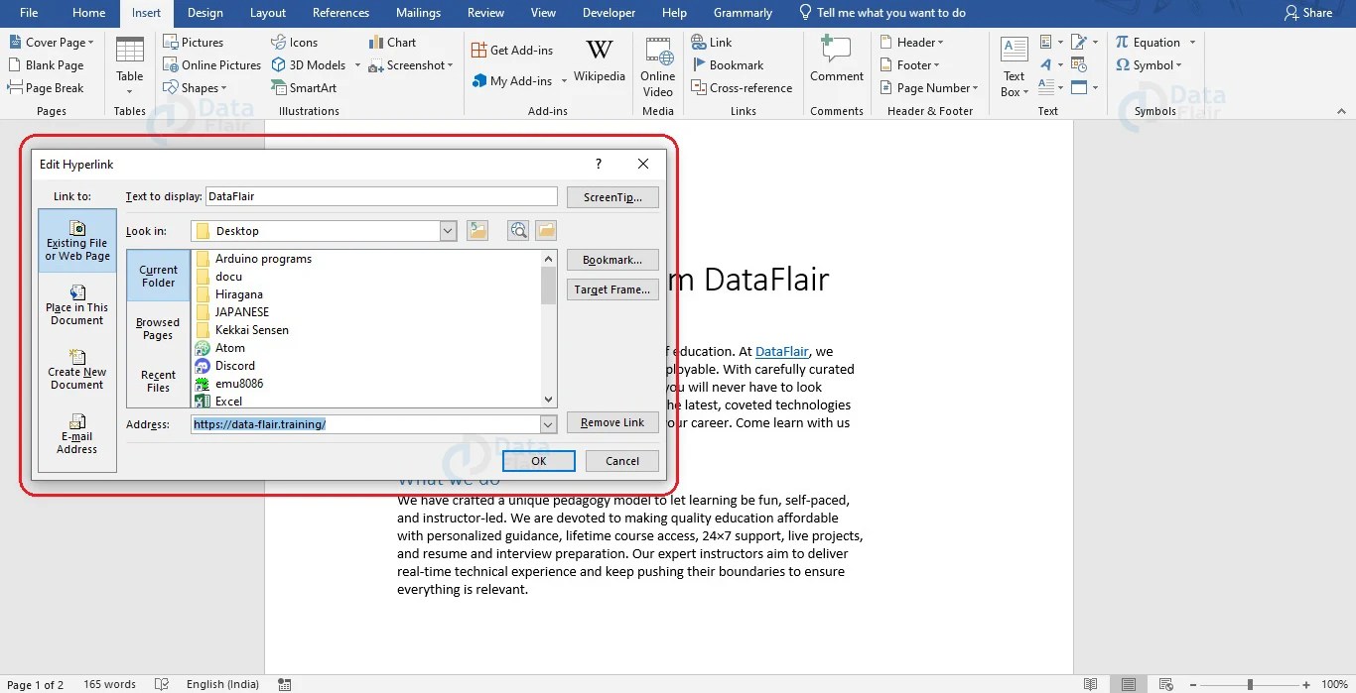Image resolution: width=1356 pixels, height=693 pixels.
Task: Select Place in This Document link type
Action: pyautogui.click(x=76, y=306)
